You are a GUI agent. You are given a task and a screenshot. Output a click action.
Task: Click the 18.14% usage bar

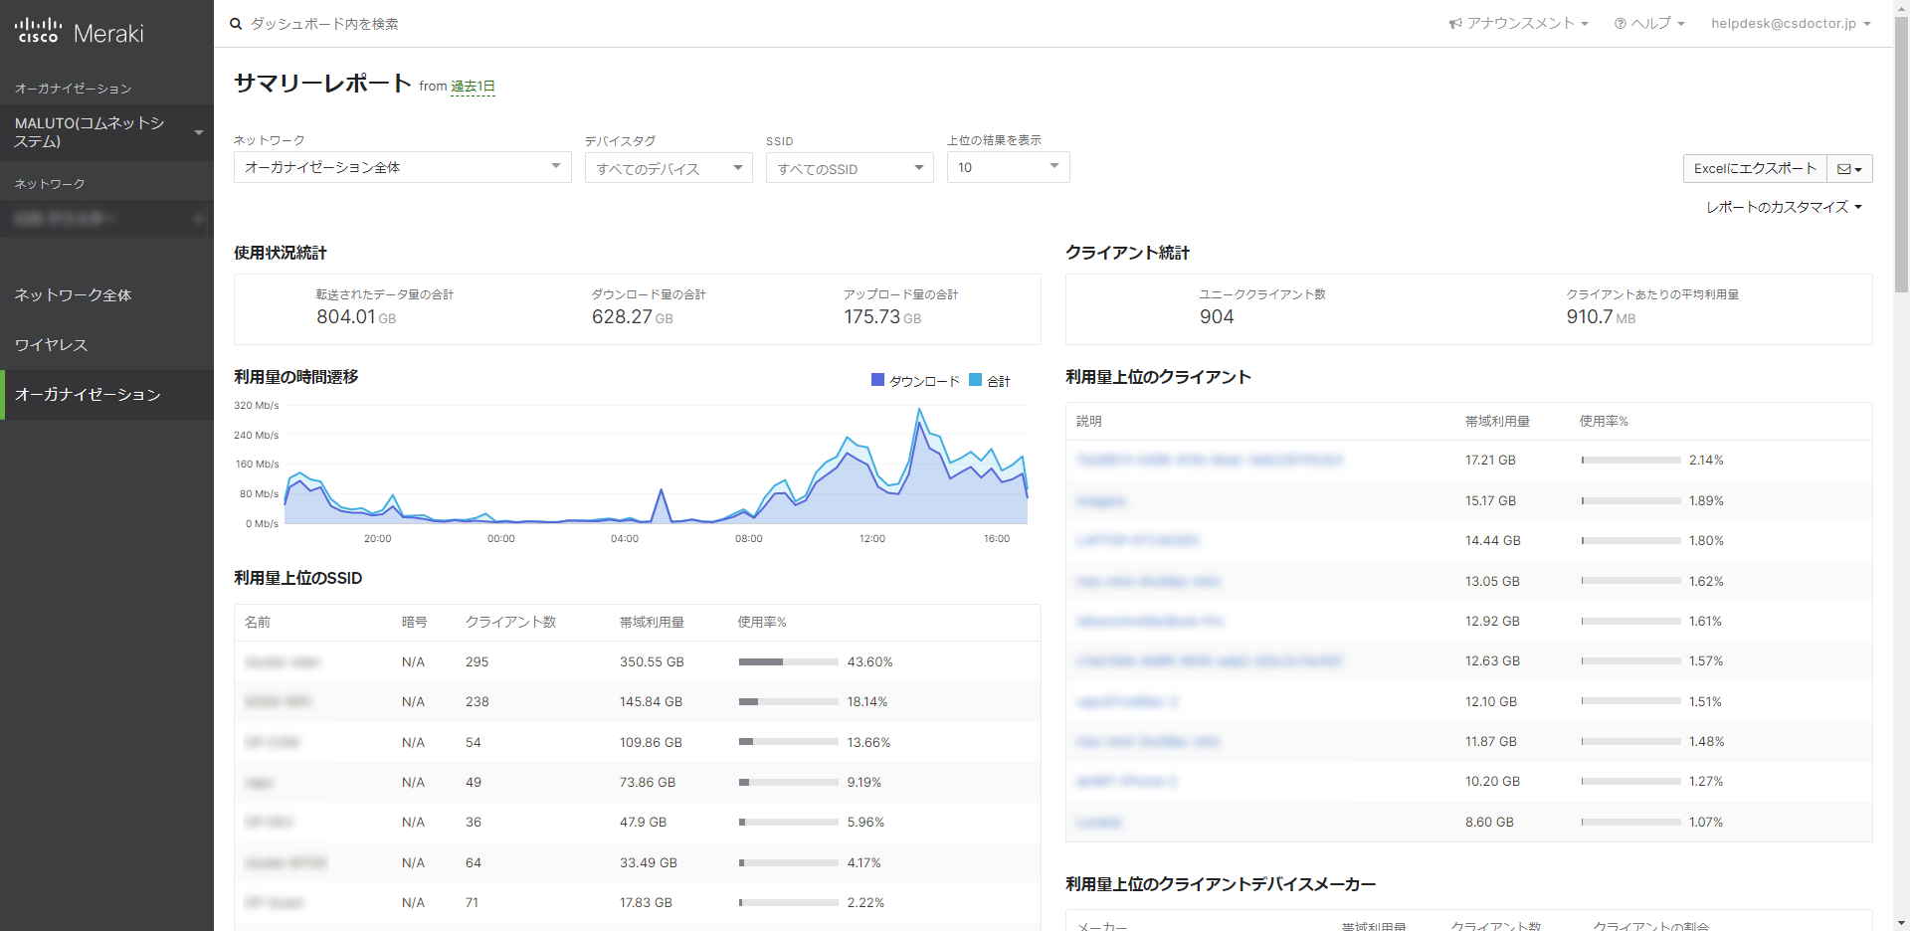click(789, 701)
